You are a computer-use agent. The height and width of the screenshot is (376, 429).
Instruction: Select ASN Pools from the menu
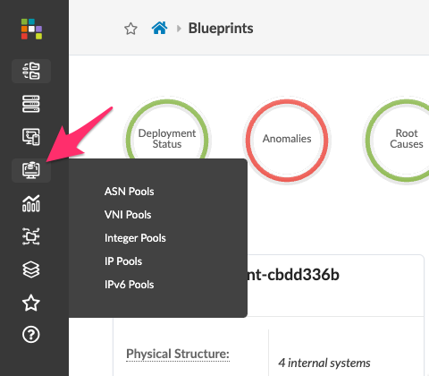[130, 192]
